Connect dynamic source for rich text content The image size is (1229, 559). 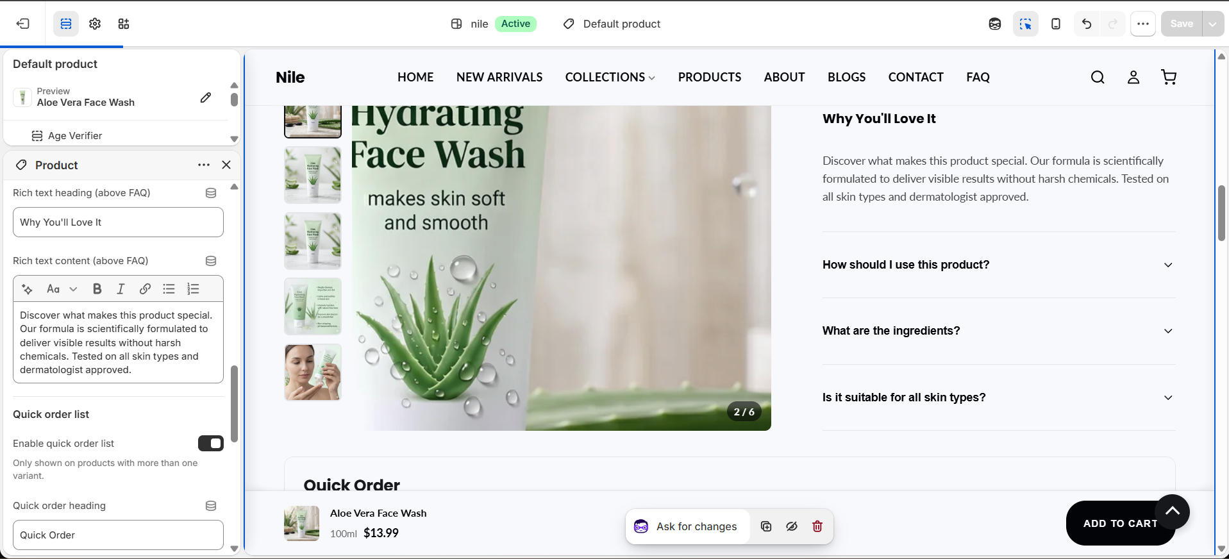click(211, 261)
